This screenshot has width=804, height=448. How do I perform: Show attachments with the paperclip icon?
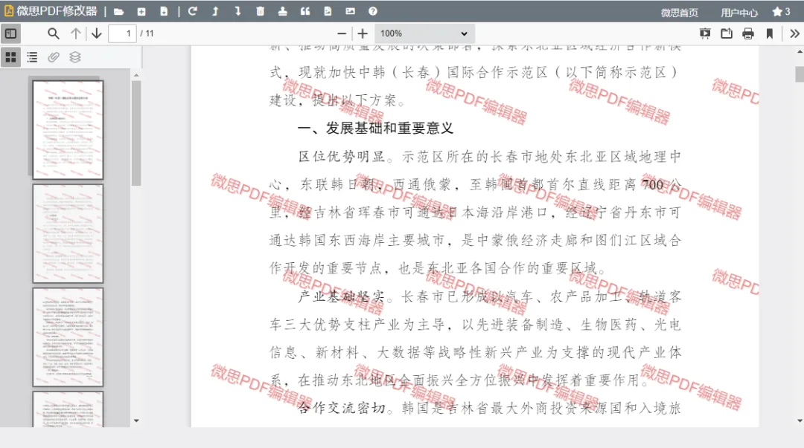[x=54, y=57]
